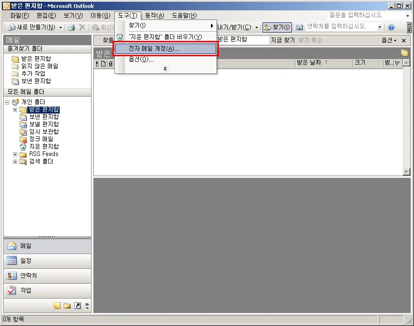Open favorite Sent Items (보낸 편지함) folder
This screenshot has width=414, height=326.
32,81
